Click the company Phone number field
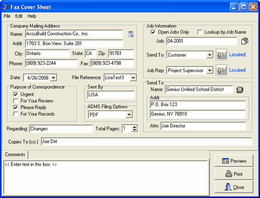This screenshot has width=260, height=198. pos(51,63)
